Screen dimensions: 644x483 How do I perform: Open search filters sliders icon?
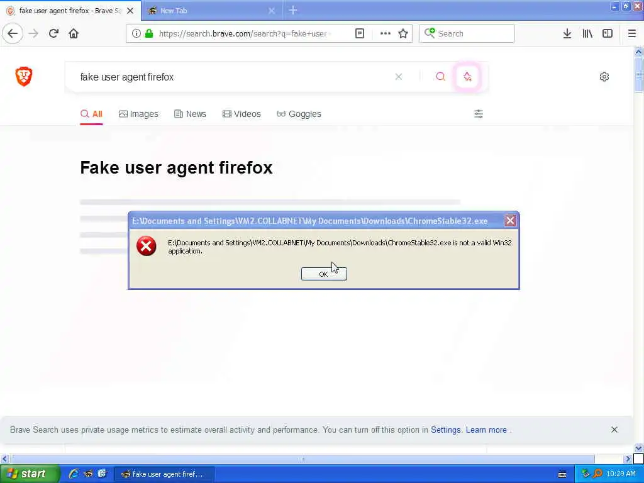(479, 114)
